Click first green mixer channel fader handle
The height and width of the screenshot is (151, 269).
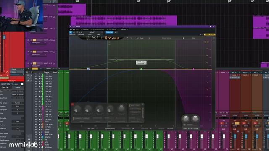tap(69, 136)
